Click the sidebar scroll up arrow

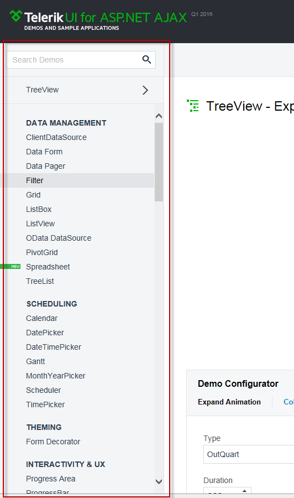point(159,116)
